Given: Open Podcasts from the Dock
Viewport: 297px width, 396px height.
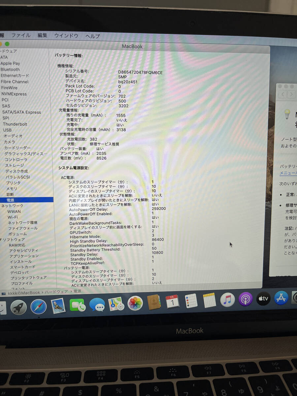Looking at the screenshot, I should pyautogui.click(x=245, y=299).
